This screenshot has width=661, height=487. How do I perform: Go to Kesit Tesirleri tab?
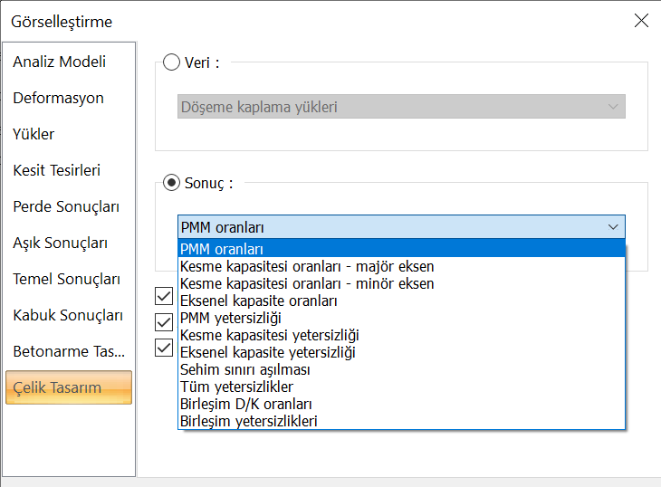pos(57,170)
